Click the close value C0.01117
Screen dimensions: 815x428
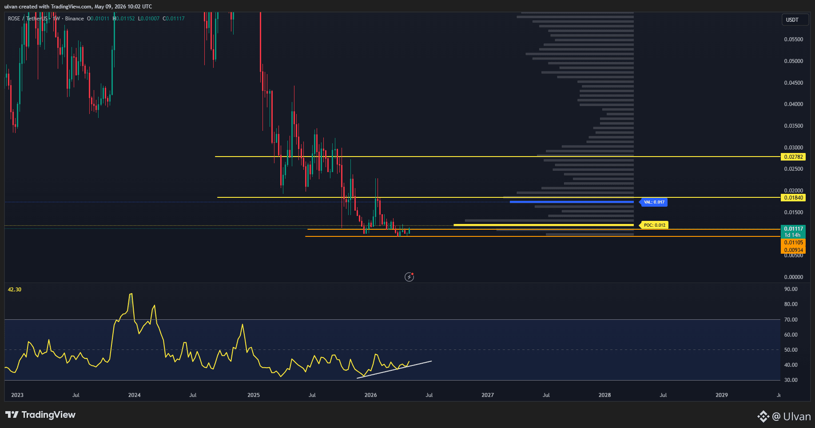click(x=174, y=19)
